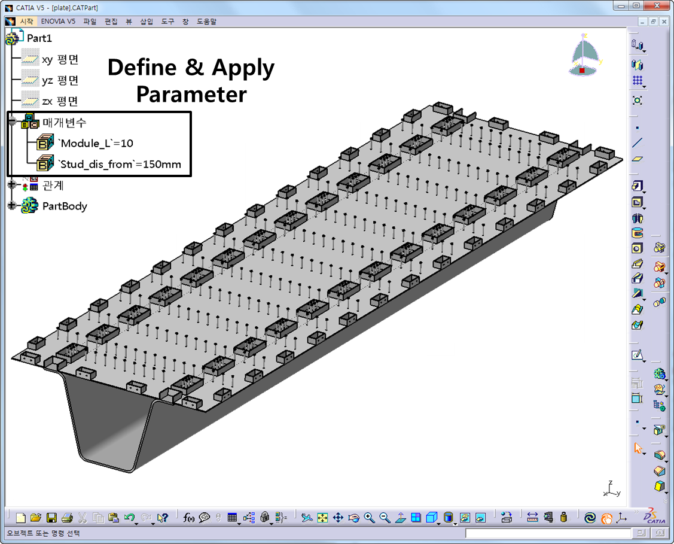This screenshot has width=674, height=544.
Task: Open the 도움말 menu
Action: pos(207,21)
